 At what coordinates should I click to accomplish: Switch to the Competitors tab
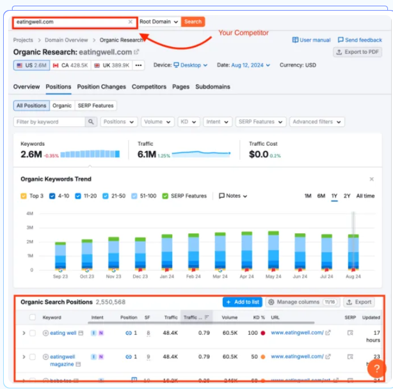[149, 87]
